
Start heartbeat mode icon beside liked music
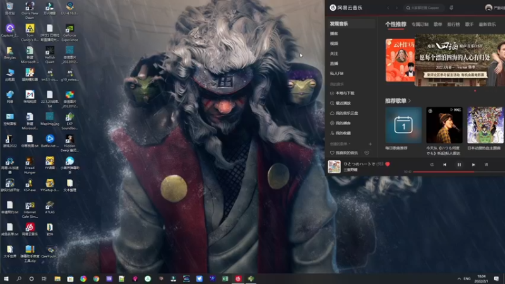click(x=367, y=153)
